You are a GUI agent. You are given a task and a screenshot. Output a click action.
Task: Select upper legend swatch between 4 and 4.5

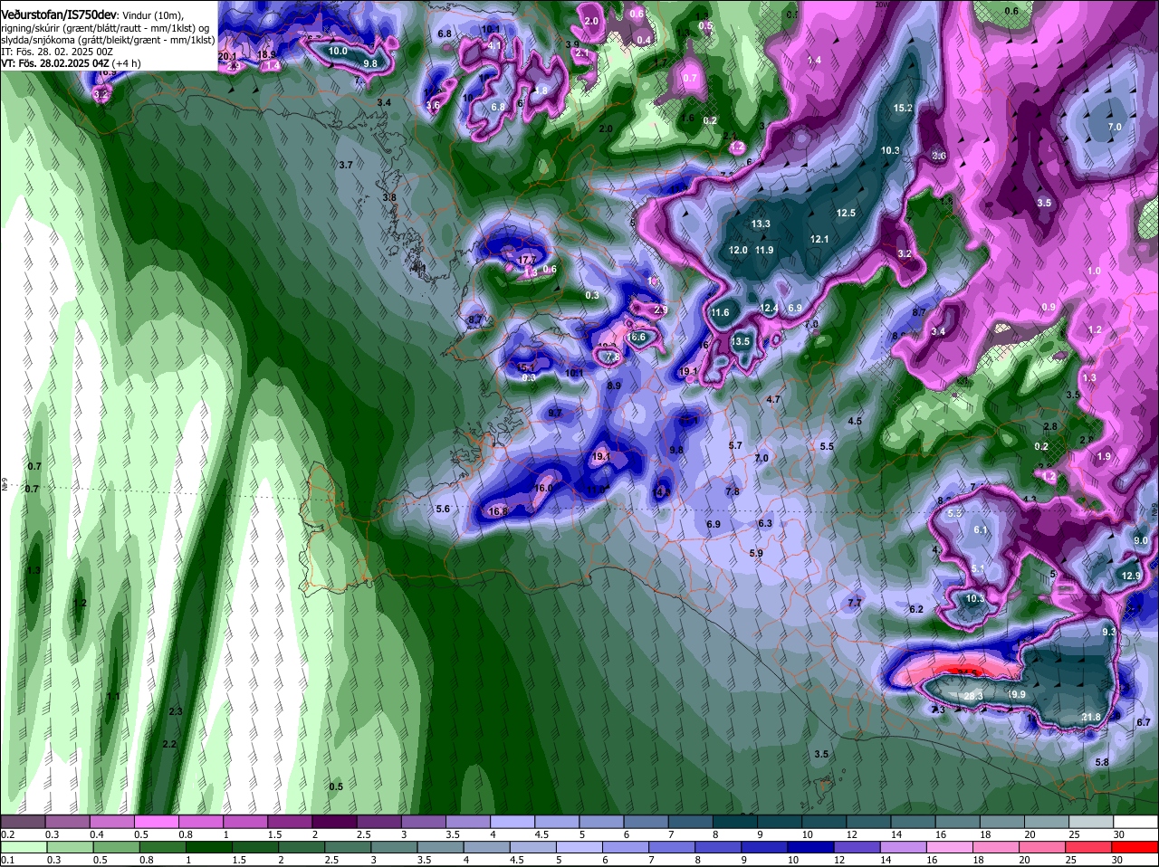(512, 822)
